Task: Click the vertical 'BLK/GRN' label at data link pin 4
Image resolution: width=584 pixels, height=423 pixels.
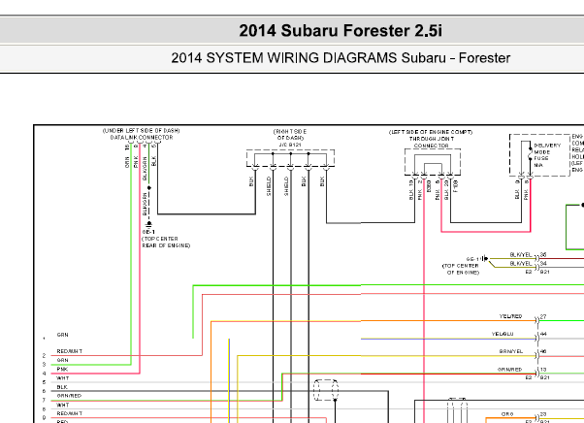Action: point(145,169)
